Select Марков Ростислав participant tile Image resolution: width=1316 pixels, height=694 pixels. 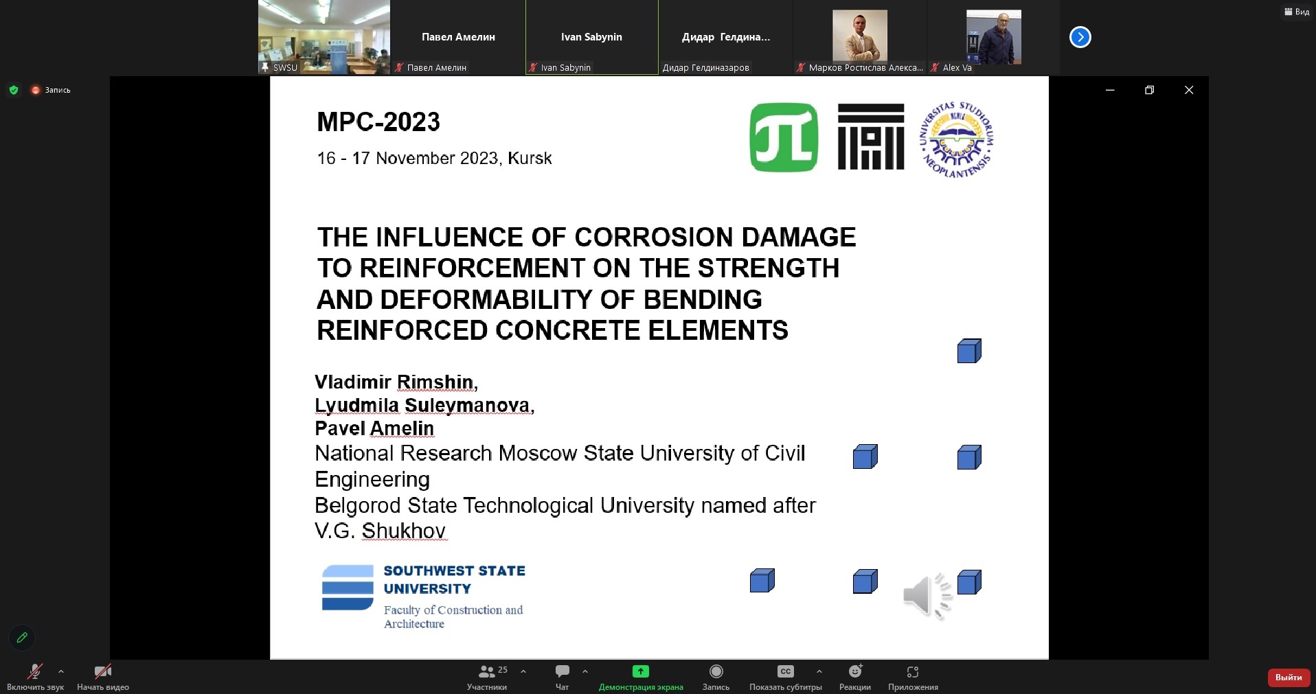(x=860, y=37)
